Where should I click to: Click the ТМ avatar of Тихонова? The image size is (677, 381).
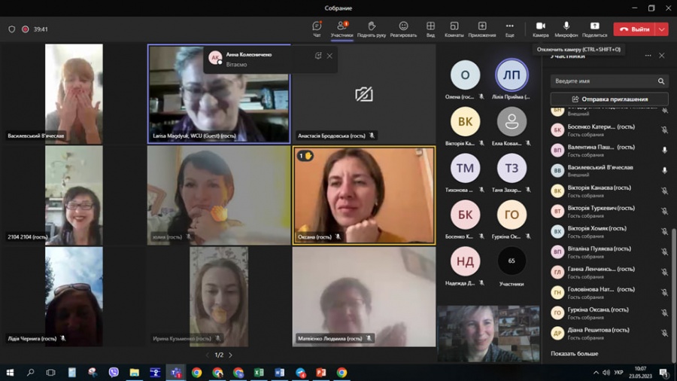(465, 169)
